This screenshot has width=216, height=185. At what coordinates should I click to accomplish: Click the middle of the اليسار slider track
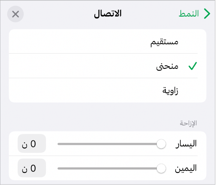coord(107,144)
